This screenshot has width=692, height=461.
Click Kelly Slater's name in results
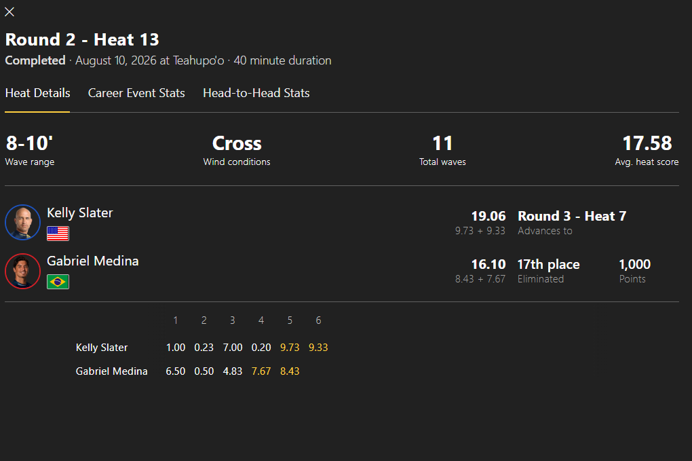(80, 213)
